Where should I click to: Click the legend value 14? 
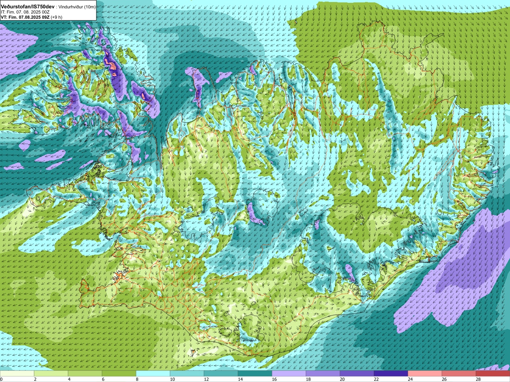240,379
